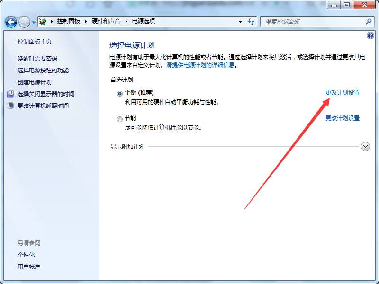Click the 另请参阅 label
The height and width of the screenshot is (284, 379).
coord(29,243)
